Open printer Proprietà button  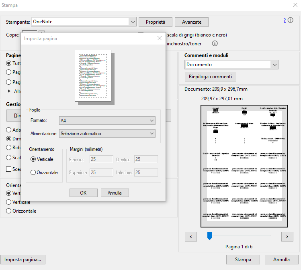(156, 22)
